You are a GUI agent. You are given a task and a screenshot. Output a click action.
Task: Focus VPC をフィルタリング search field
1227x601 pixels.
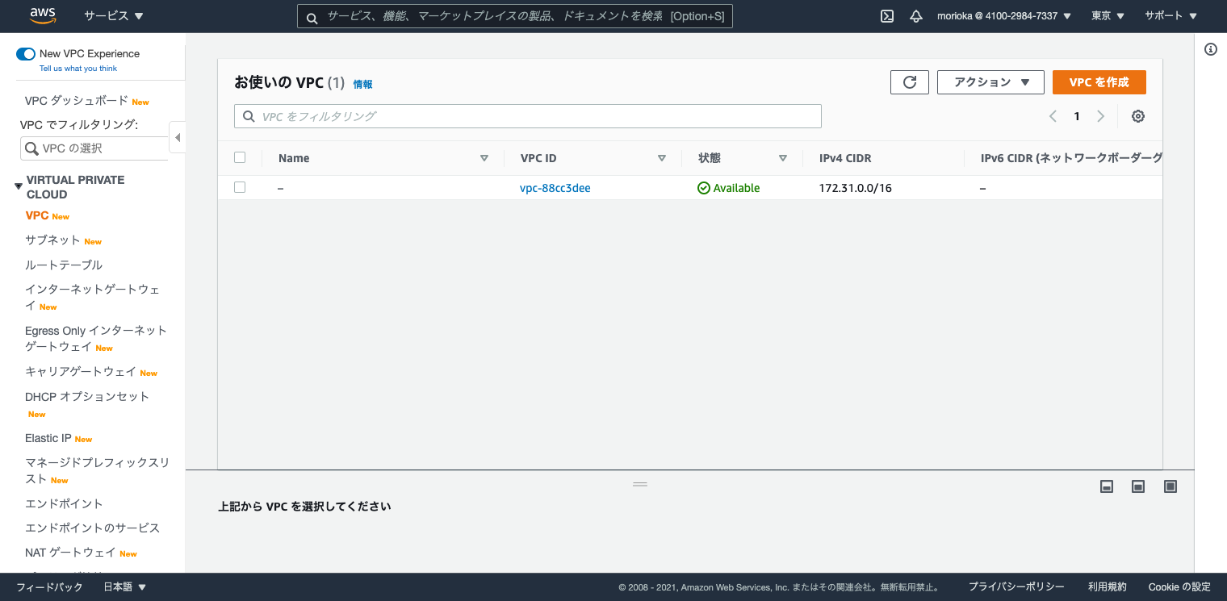point(528,116)
